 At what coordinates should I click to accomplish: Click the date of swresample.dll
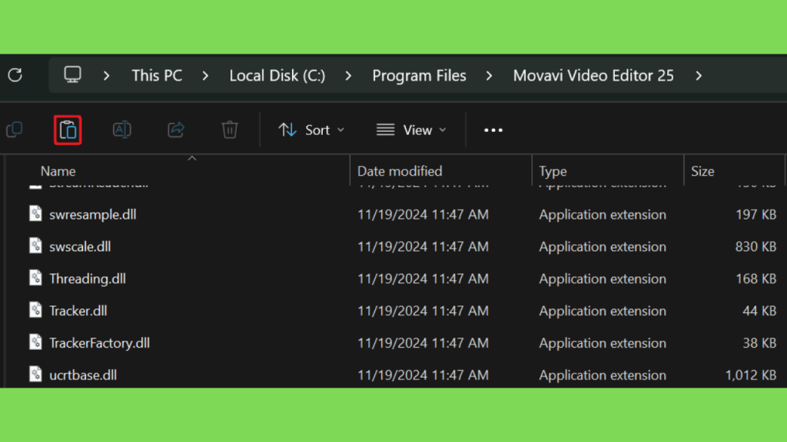point(423,215)
